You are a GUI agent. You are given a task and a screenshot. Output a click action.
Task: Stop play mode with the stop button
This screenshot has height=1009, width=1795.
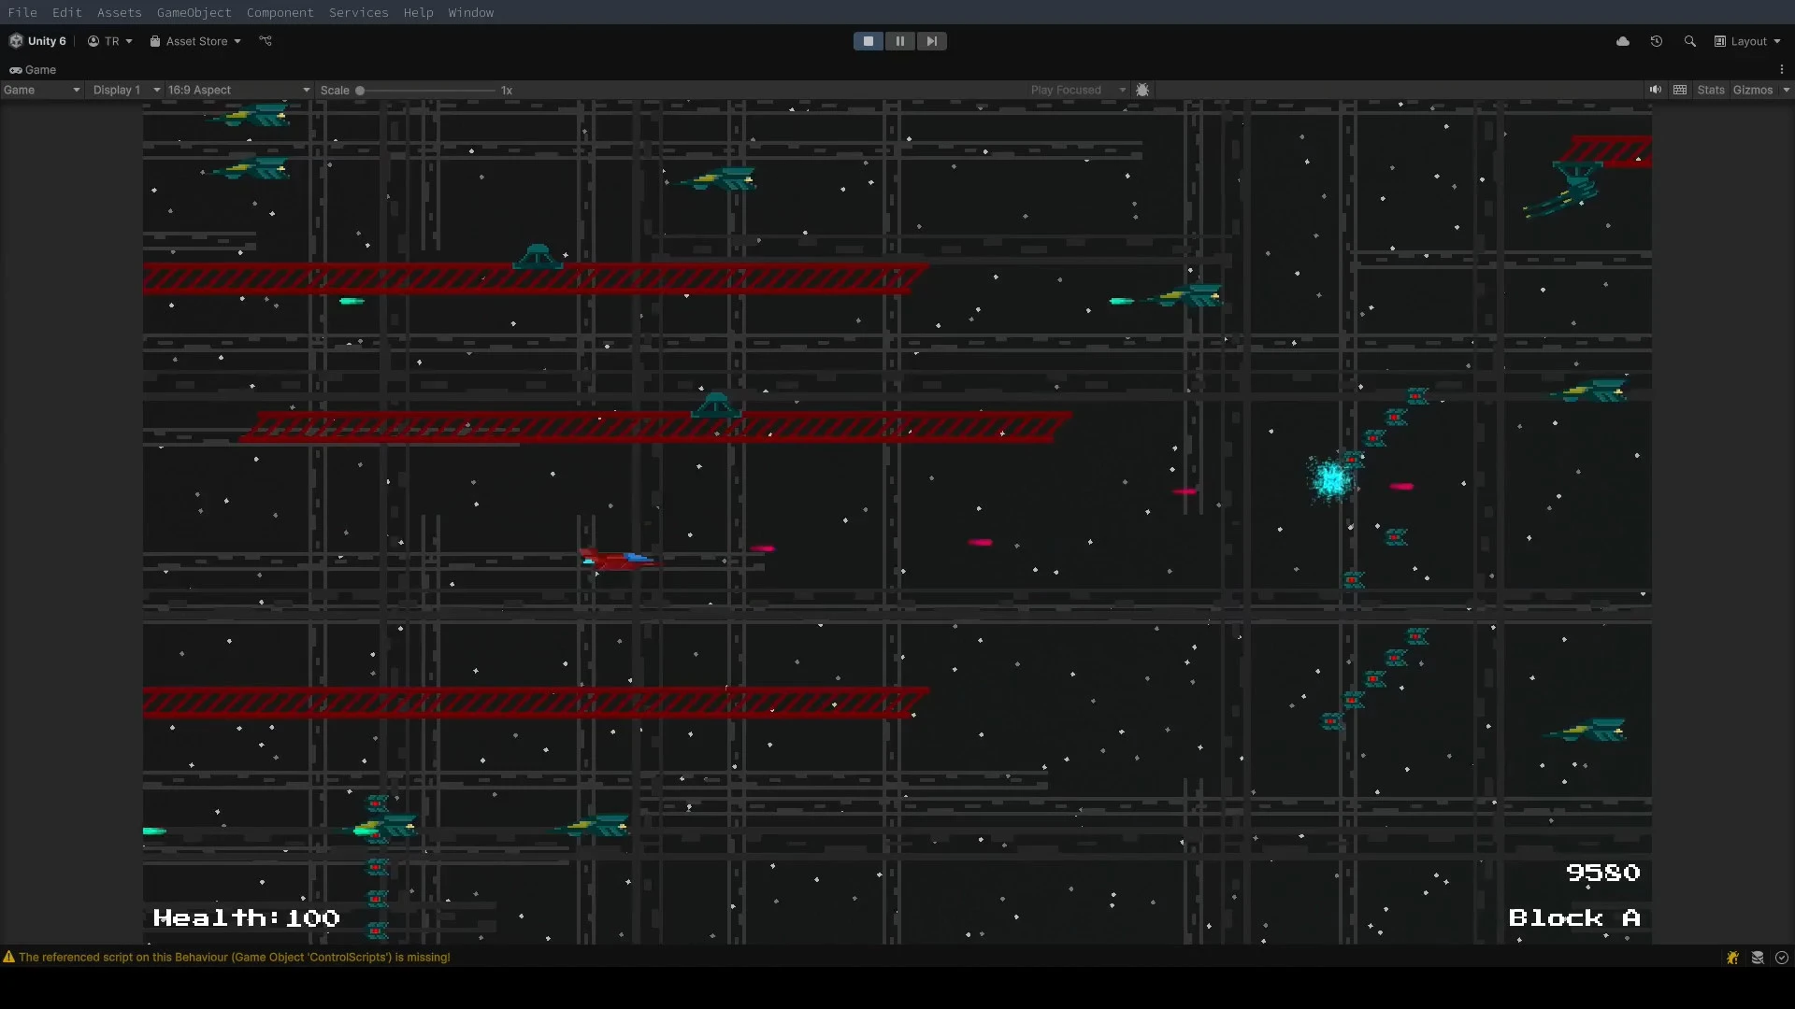[x=868, y=41]
